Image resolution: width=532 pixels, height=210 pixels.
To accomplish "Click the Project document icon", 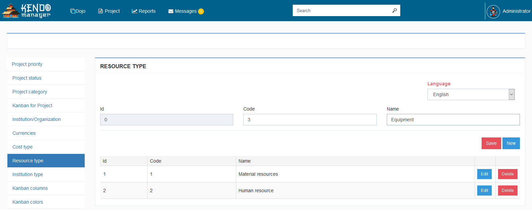I will [x=100, y=11].
